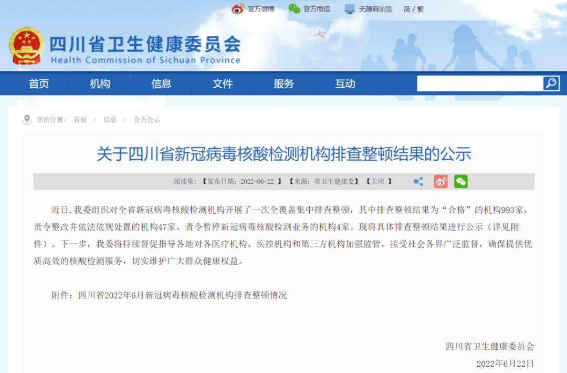Select 信息 in the navigation bar

(x=161, y=84)
